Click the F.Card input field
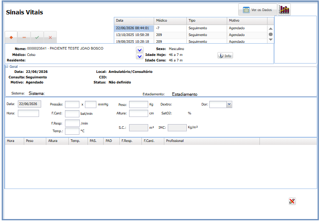 [x=72, y=114]
